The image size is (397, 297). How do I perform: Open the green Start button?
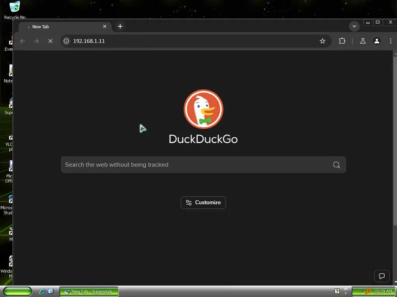point(17,292)
